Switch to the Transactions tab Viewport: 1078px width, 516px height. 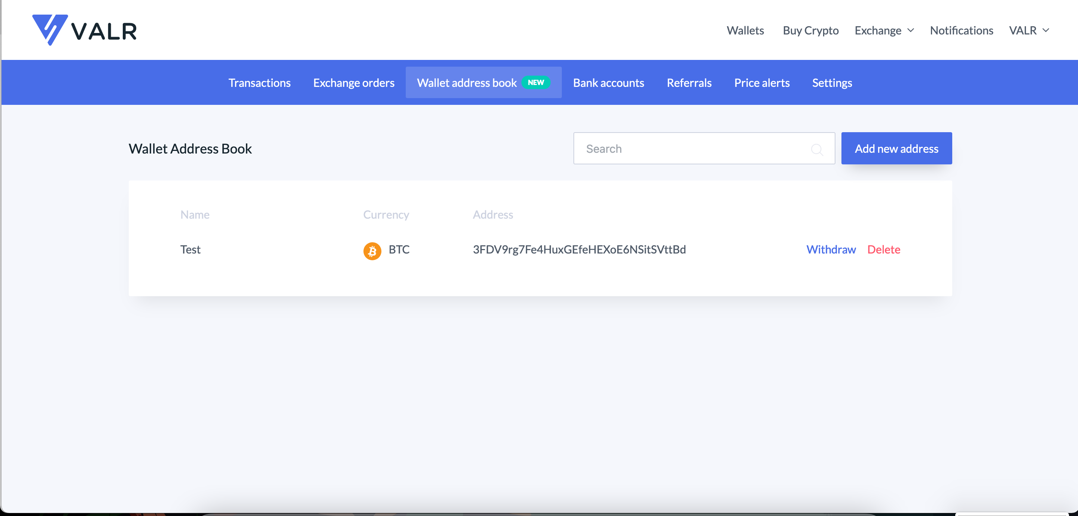coord(259,83)
